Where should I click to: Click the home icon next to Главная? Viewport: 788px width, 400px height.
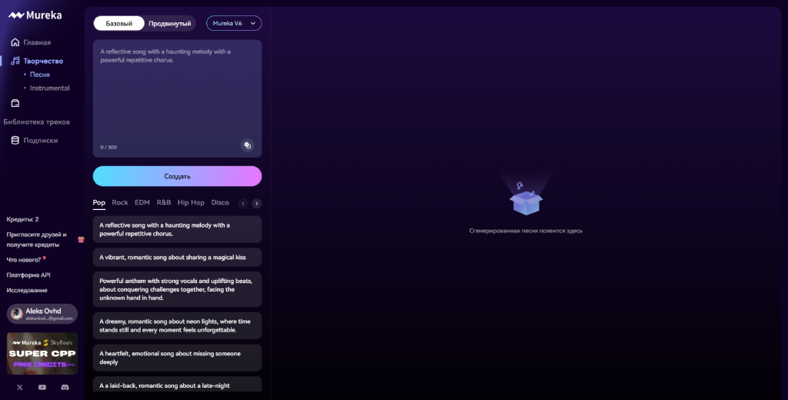tap(15, 42)
